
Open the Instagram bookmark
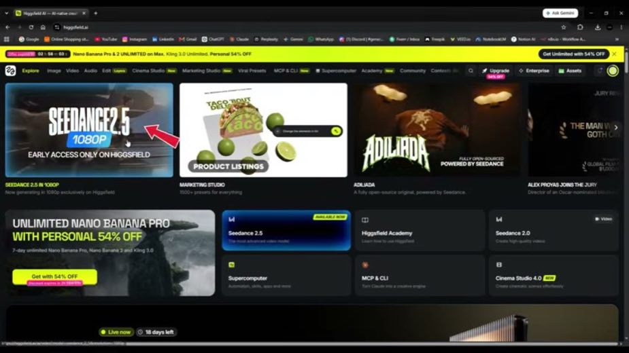point(135,39)
